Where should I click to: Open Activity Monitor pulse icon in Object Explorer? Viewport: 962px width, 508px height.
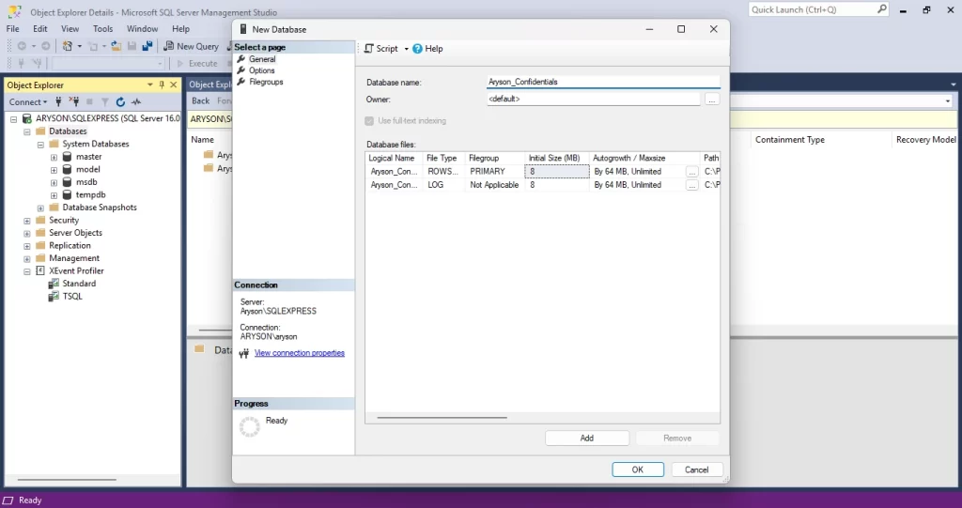[x=136, y=101]
